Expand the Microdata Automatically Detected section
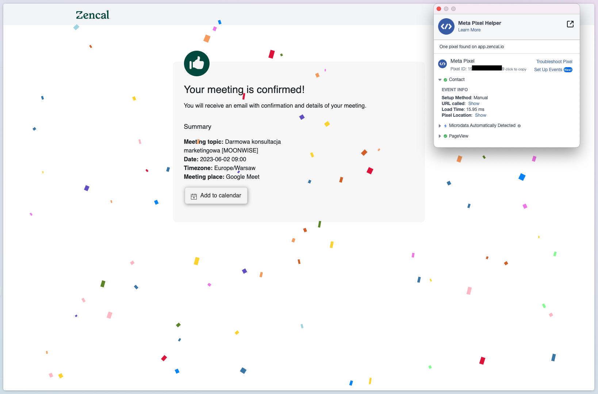This screenshot has height=394, width=598. [440, 126]
